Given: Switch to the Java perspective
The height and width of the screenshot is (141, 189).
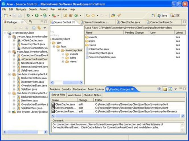Looking at the screenshot, I should point(162,16).
